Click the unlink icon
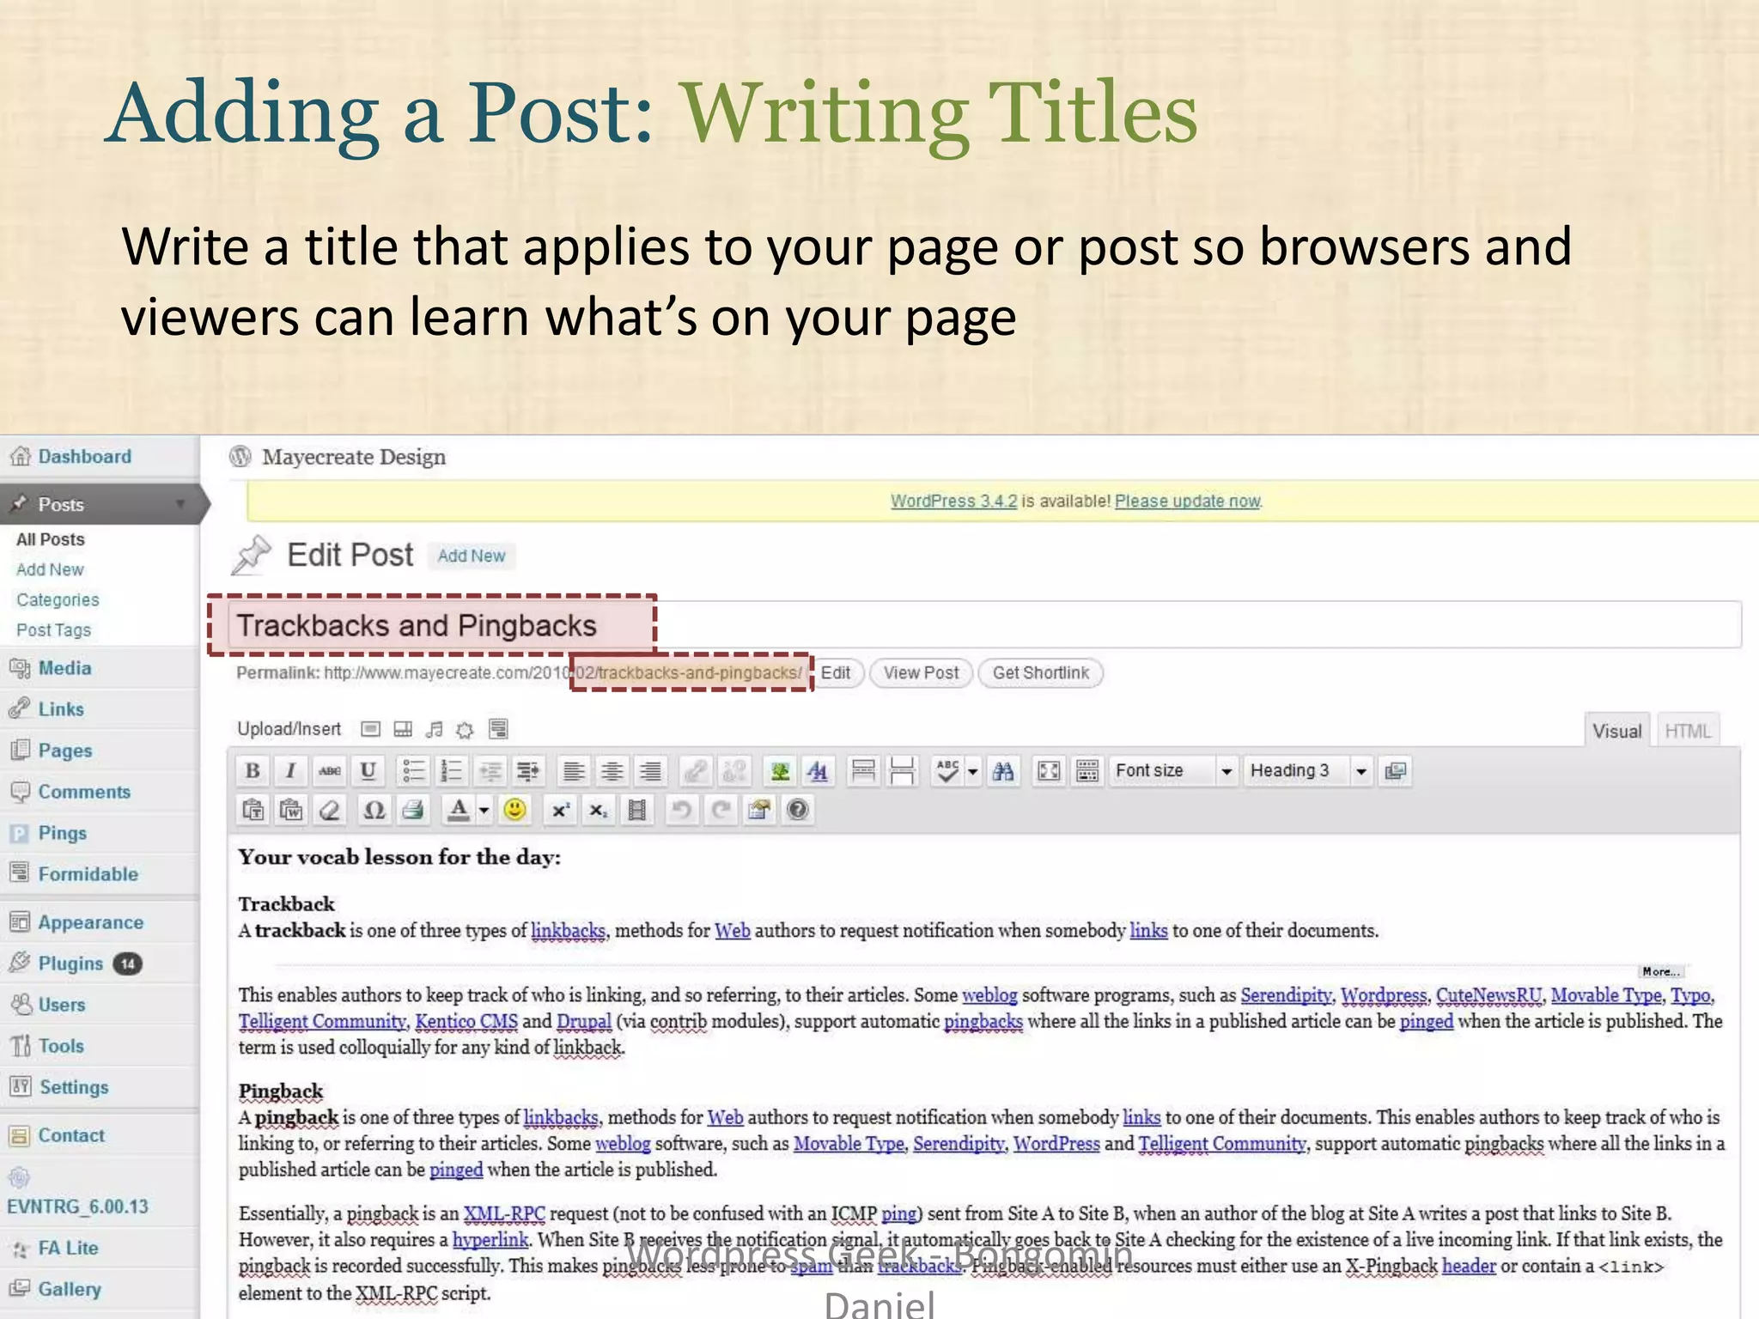This screenshot has width=1759, height=1319. 734,770
